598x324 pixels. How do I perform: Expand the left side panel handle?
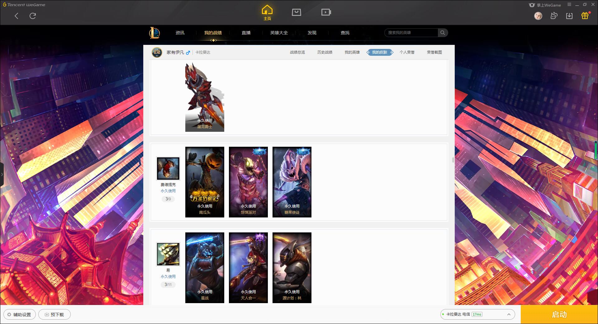[2, 174]
